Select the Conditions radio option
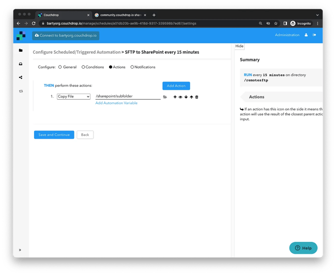The height and width of the screenshot is (275, 336). (x=83, y=67)
